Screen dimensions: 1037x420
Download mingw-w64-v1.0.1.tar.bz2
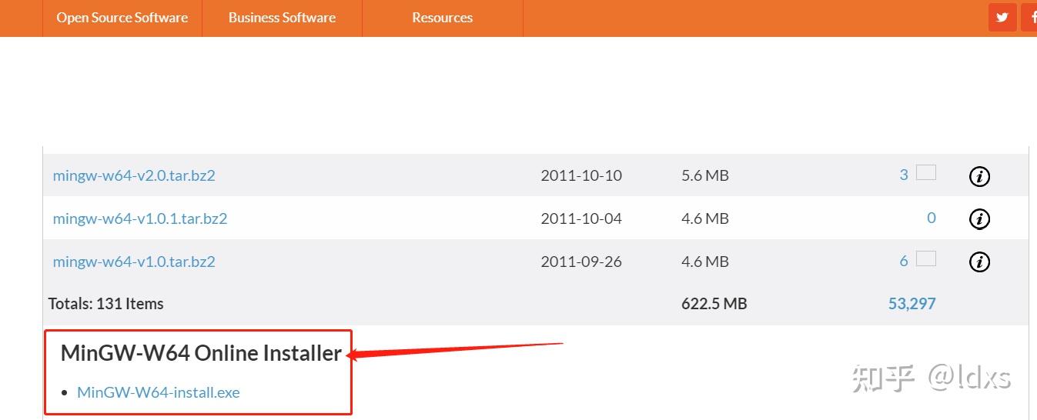click(140, 218)
